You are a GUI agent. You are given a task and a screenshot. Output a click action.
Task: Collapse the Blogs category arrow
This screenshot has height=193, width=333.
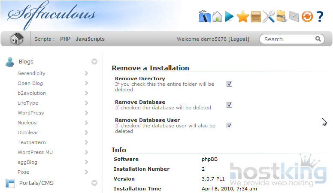coord(94,62)
